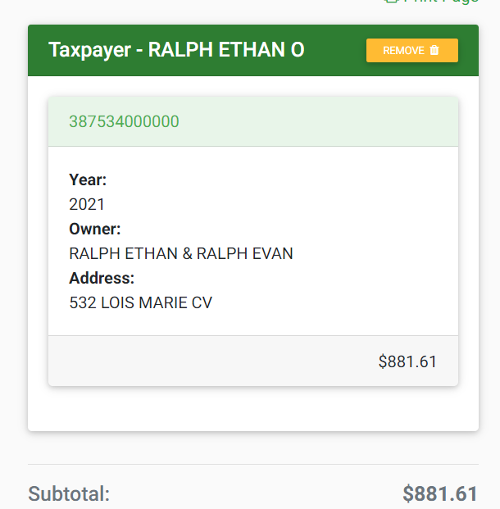This screenshot has width=500, height=509.
Task: Remove taxpayer RALPH ETHAN O from cart
Action: pyautogui.click(x=412, y=50)
